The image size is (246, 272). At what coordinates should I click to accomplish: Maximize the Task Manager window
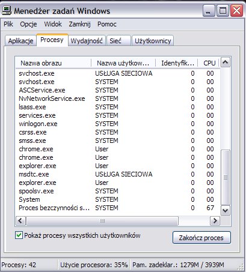point(223,10)
